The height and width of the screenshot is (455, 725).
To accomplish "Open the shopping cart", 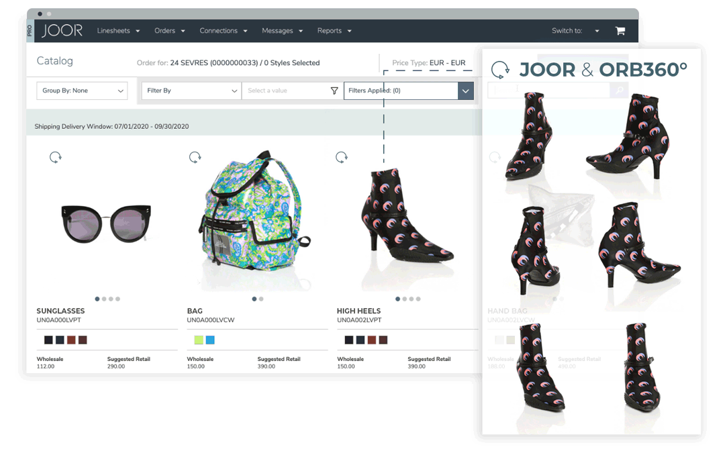I will click(x=620, y=30).
